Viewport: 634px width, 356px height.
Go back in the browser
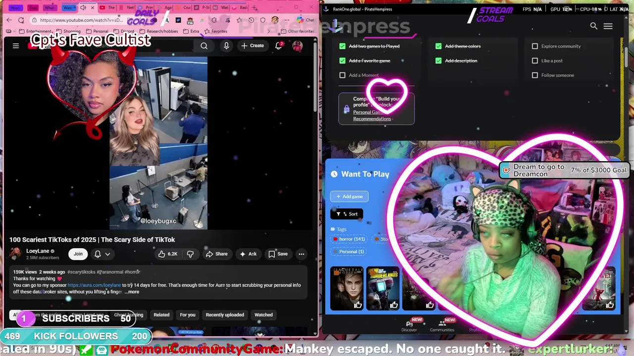tap(9, 20)
